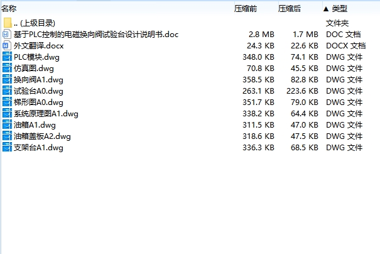This screenshot has width=380, height=254.
Task: Click the DWG icon beside 梯形图A0.dwg
Action: pos(7,102)
